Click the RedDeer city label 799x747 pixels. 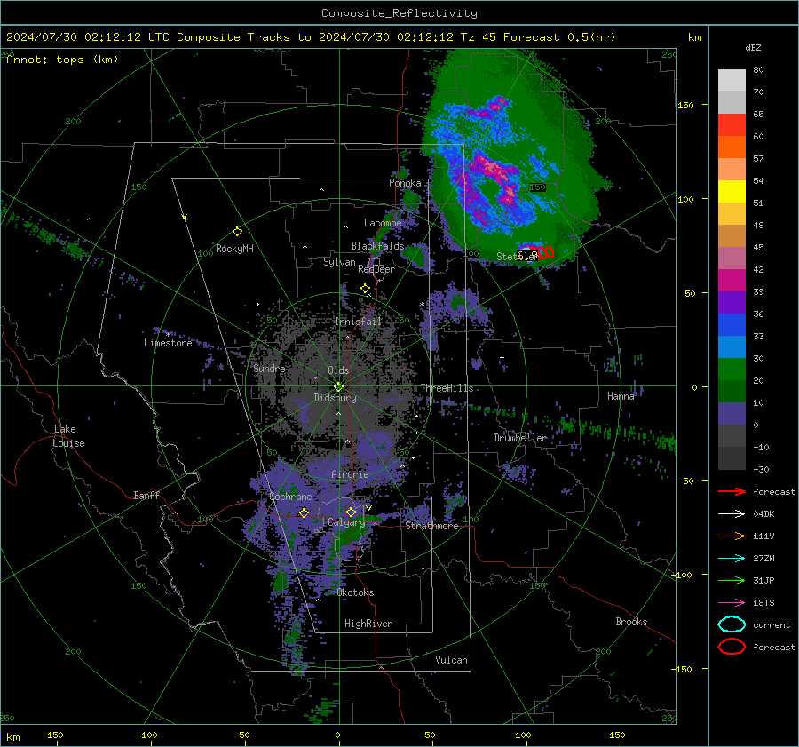point(376,269)
